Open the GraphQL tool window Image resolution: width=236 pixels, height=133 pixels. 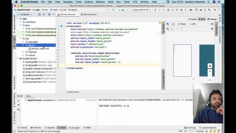tap(50, 128)
